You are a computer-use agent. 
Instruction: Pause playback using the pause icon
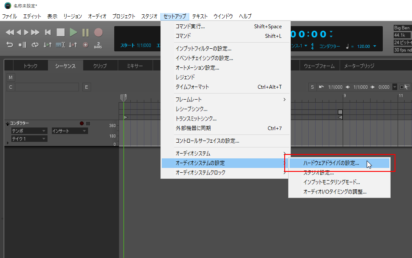click(x=86, y=32)
